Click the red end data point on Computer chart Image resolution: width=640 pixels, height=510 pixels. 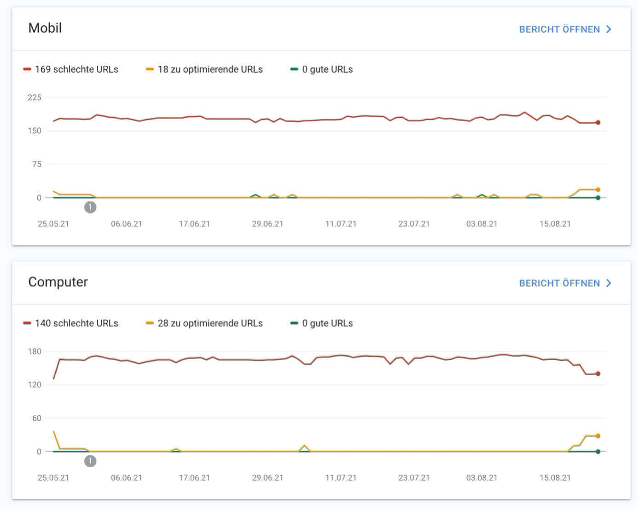(x=598, y=373)
